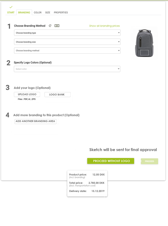Click the backpack product thumbnail
The width and height of the screenshot is (168, 226).
[x=144, y=43]
